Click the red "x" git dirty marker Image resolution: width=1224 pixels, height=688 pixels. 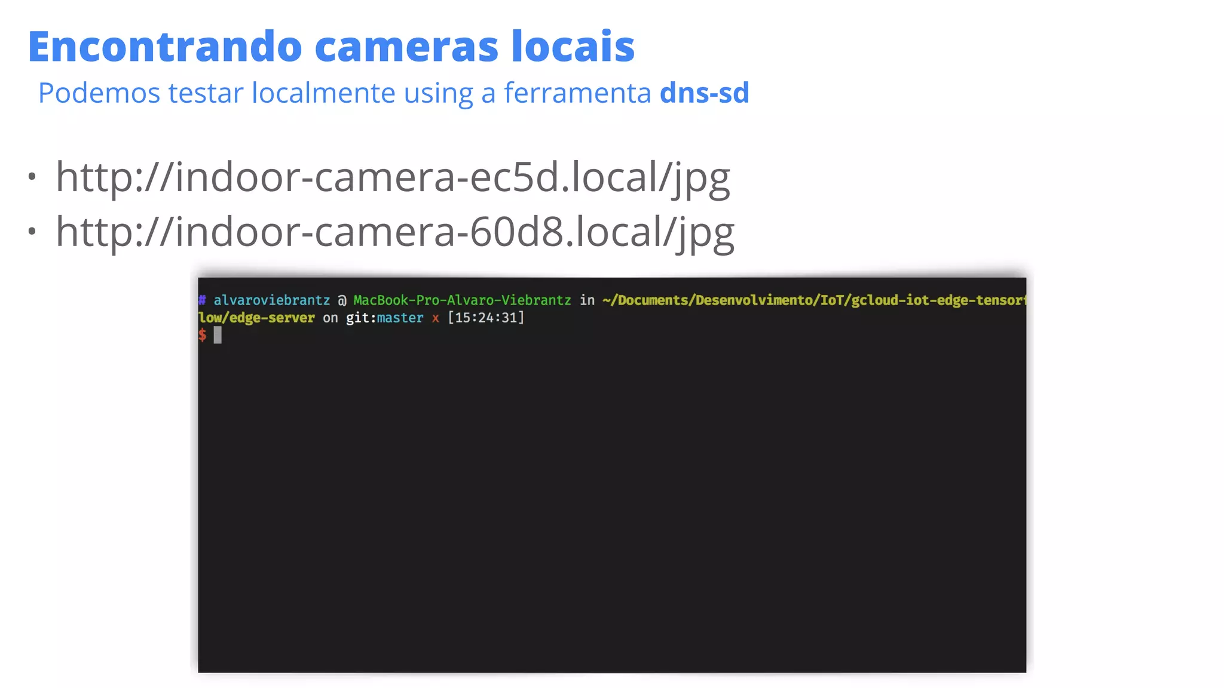[436, 318]
